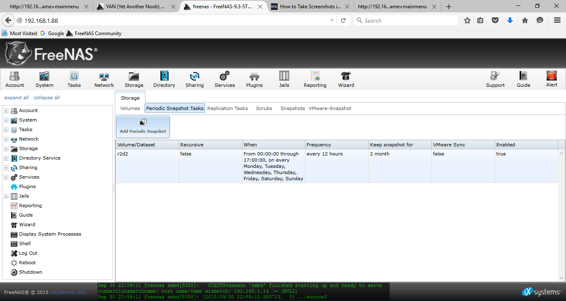Open the Plugins toolbar icon
The image size is (566, 301).
pyautogui.click(x=254, y=79)
